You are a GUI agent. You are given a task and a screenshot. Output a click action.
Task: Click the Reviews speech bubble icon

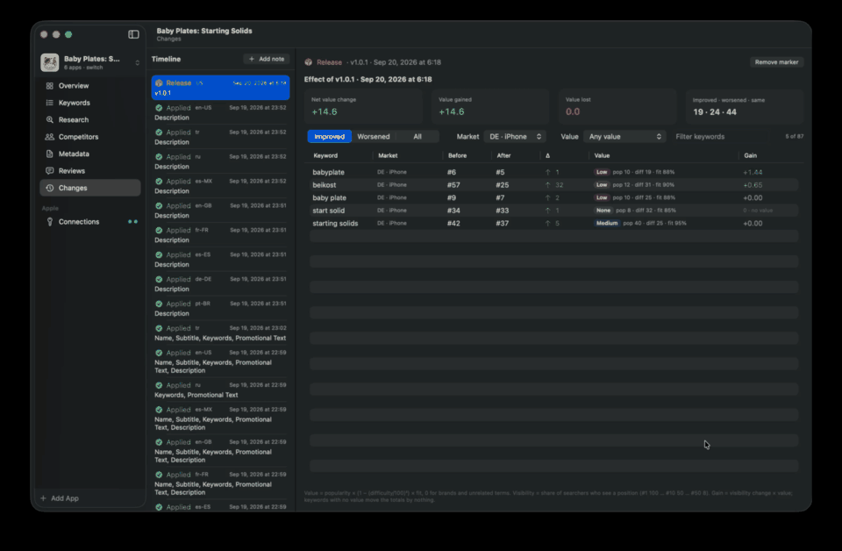(x=49, y=171)
